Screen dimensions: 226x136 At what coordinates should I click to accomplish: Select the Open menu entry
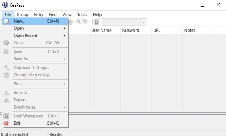click(x=35, y=28)
